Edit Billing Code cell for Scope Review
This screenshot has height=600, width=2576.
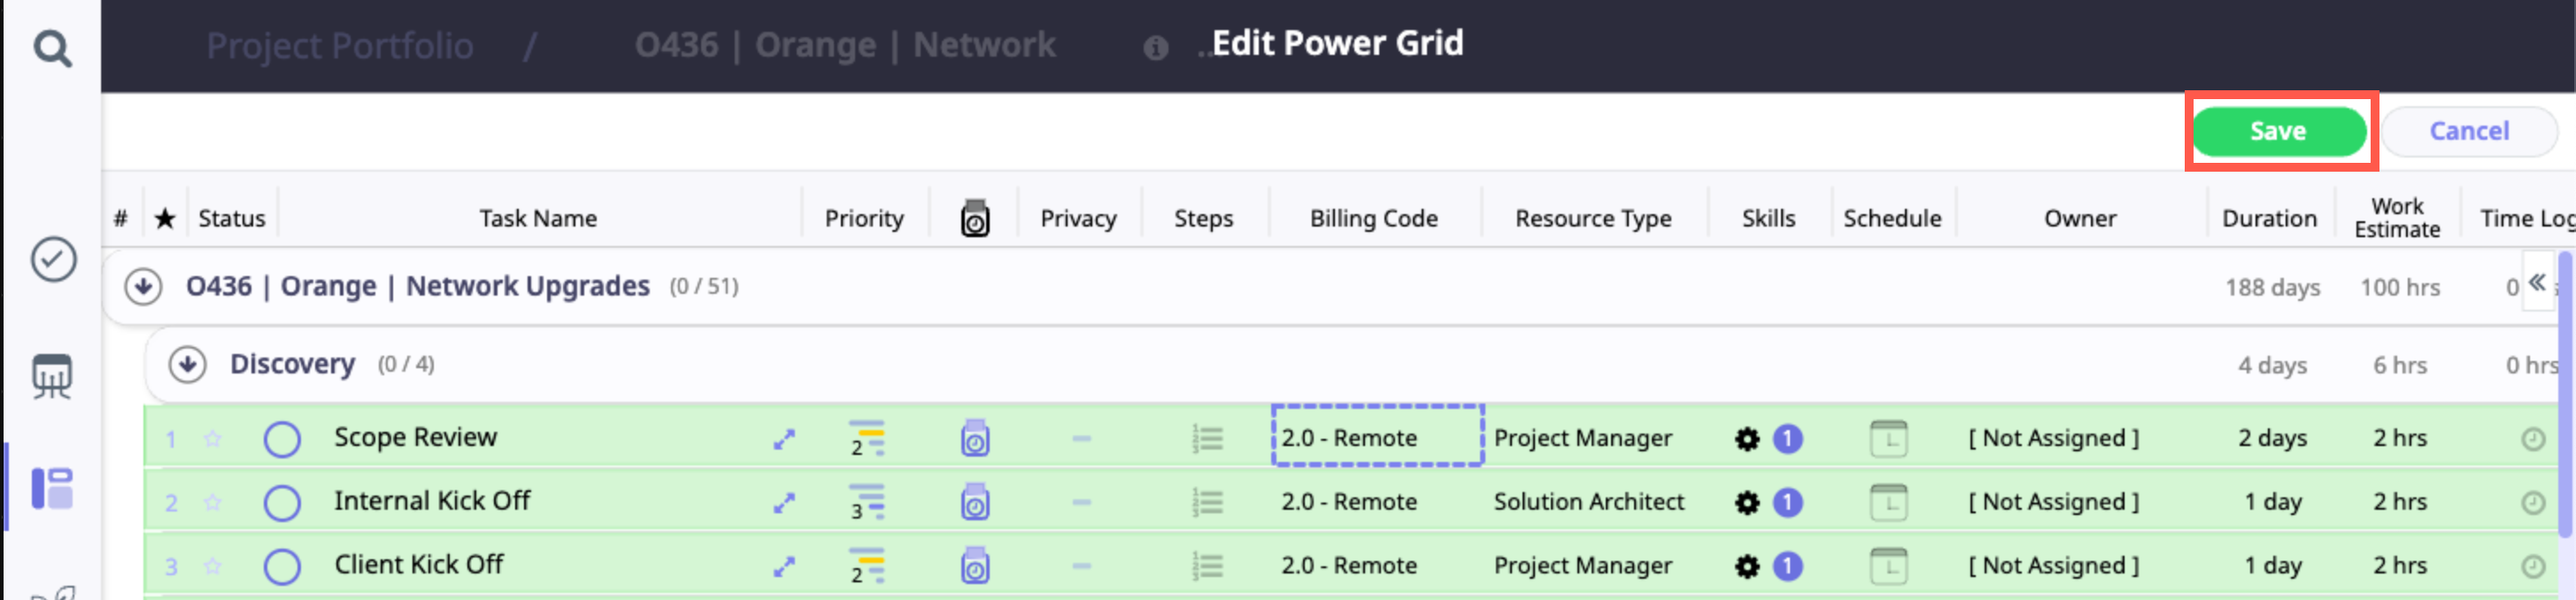pyautogui.click(x=1376, y=438)
